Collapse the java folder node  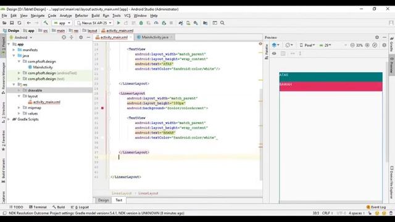(x=14, y=55)
